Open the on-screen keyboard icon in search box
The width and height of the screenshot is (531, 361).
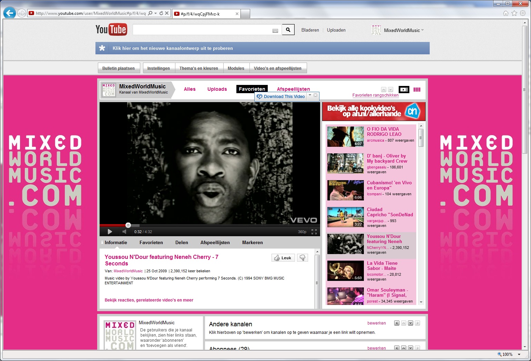(275, 31)
